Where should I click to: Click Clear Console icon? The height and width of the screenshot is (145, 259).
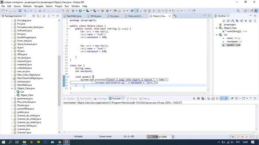tap(209, 98)
